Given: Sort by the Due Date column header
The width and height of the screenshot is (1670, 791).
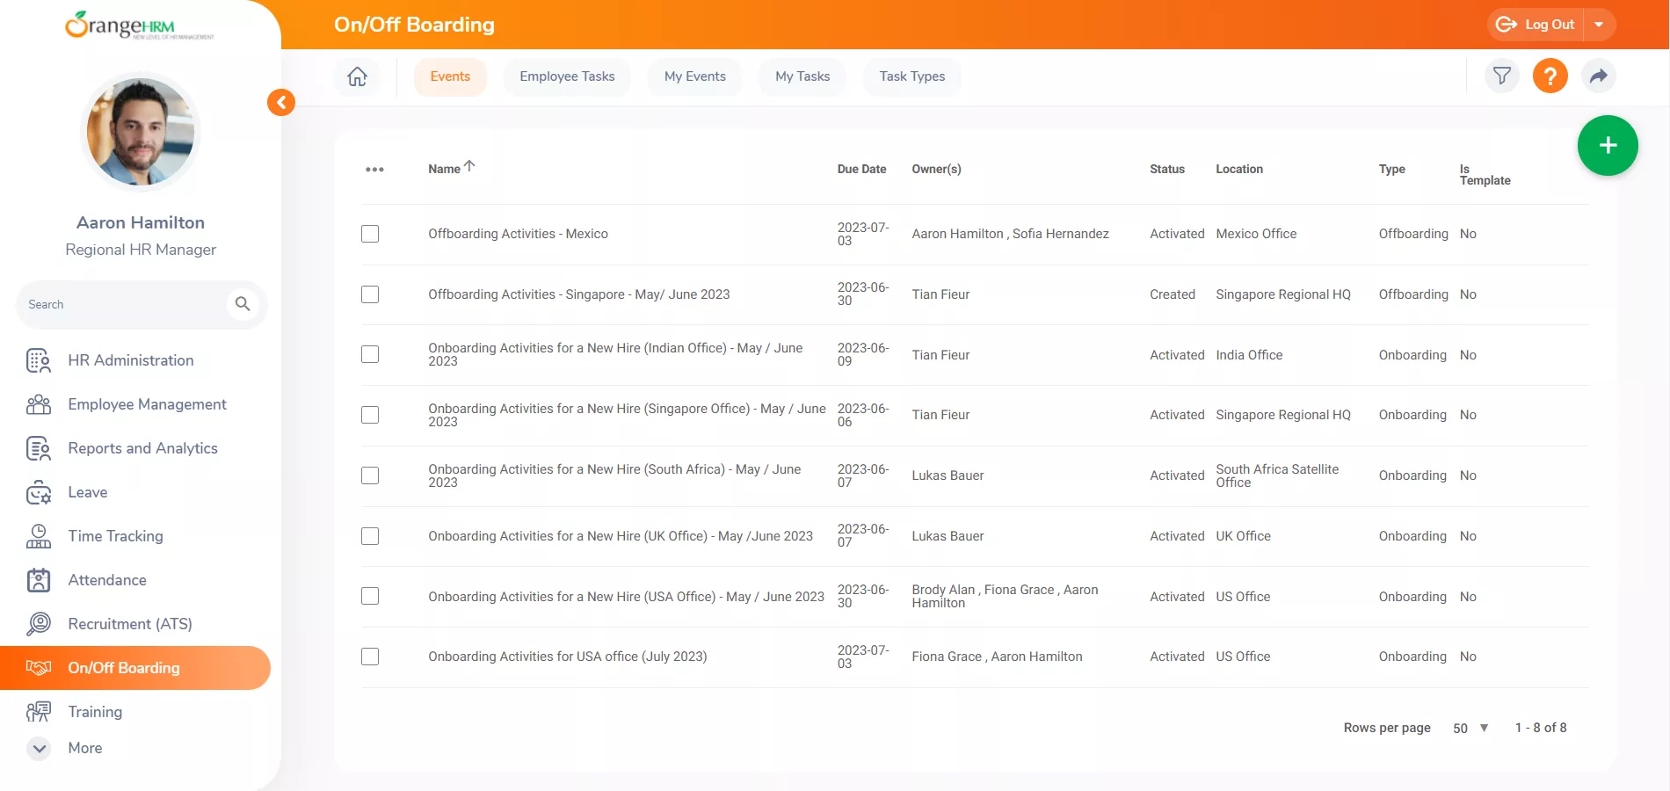Looking at the screenshot, I should pyautogui.click(x=861, y=169).
